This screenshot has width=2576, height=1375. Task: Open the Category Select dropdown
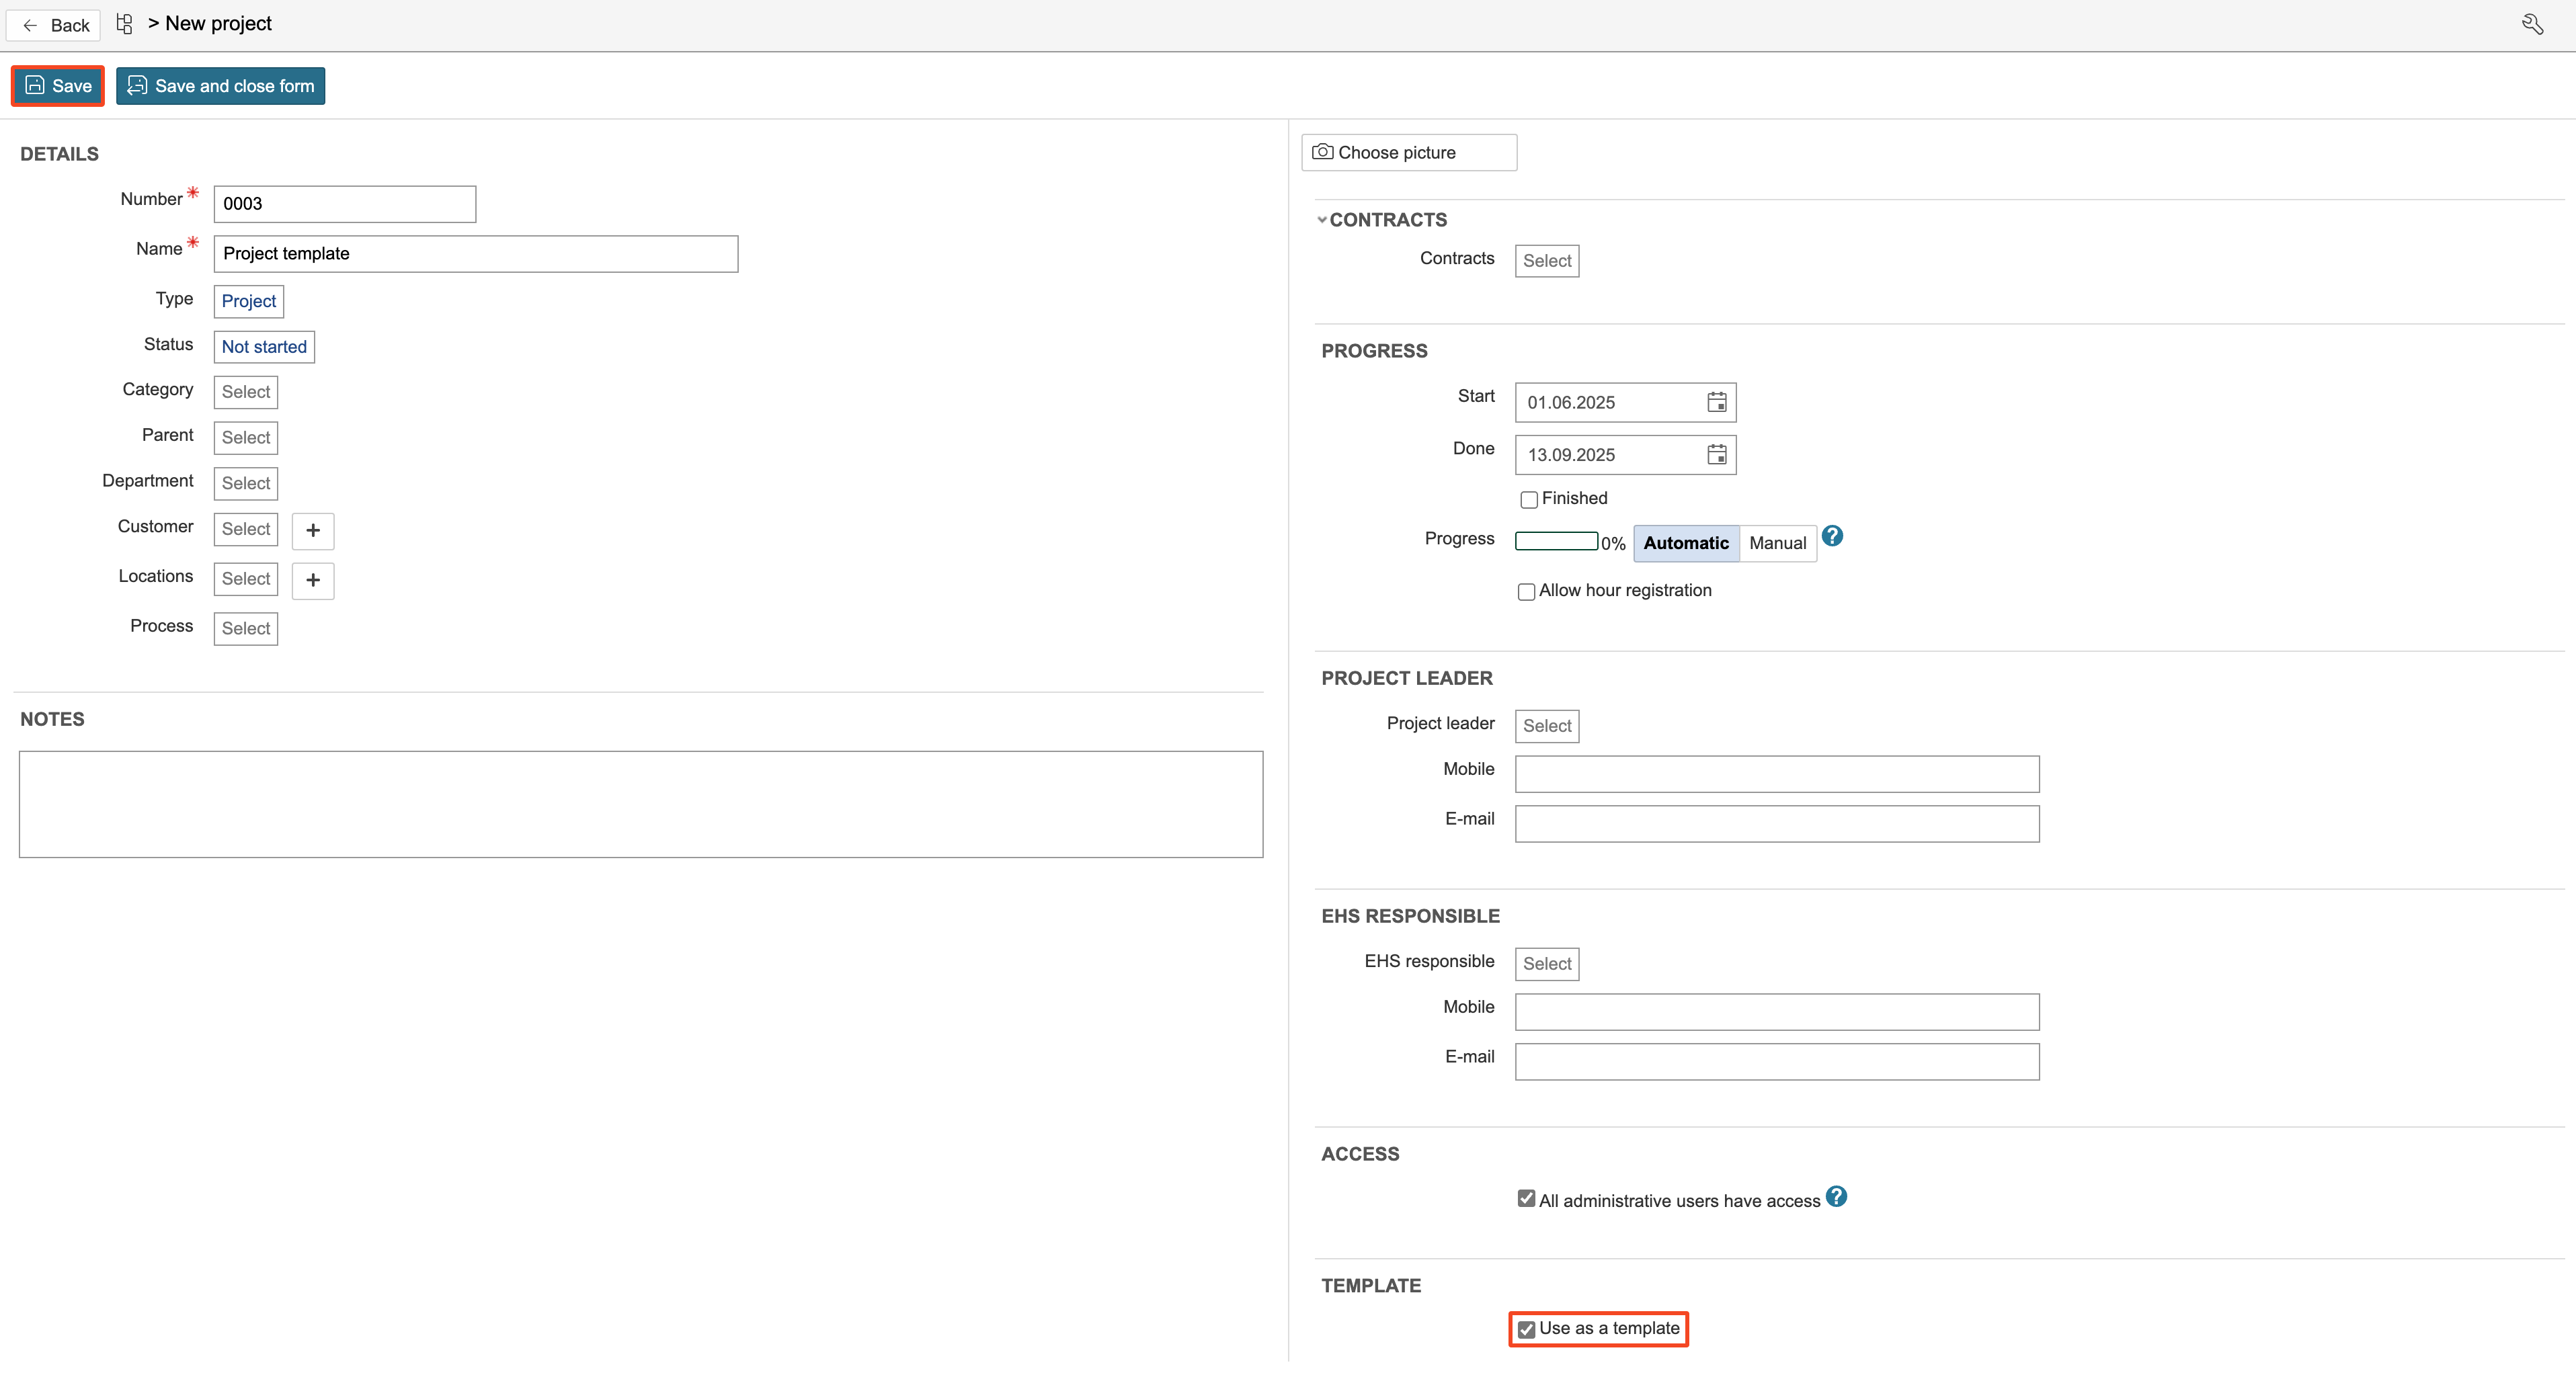click(x=246, y=392)
